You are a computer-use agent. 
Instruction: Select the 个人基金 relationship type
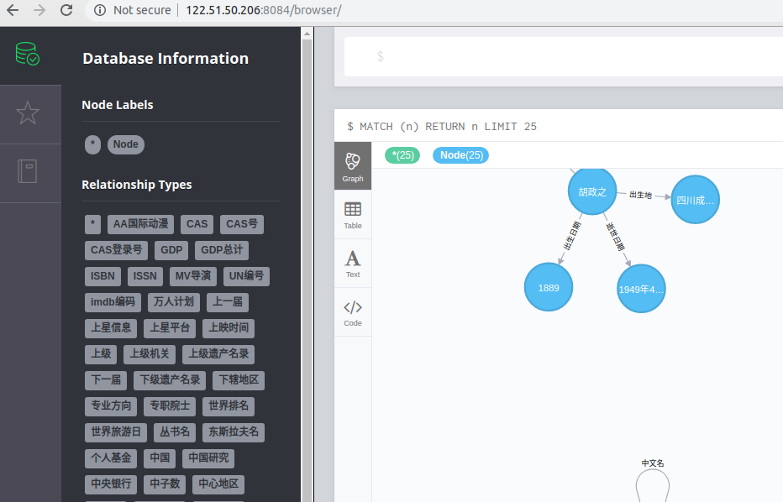[111, 458]
